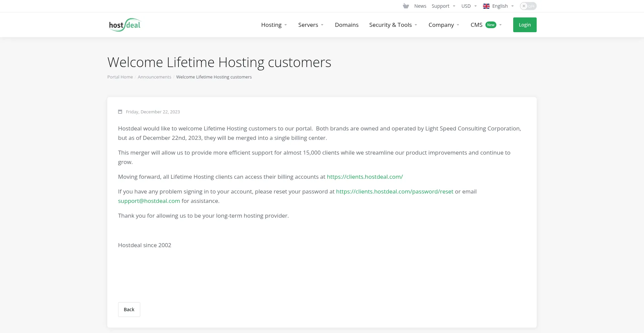Open the clients.hostdeal.com password reset link
Viewport: 644px width, 333px height.
[x=394, y=191]
